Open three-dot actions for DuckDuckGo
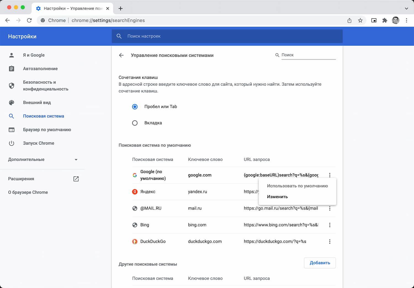The height and width of the screenshot is (288, 414). [330, 241]
